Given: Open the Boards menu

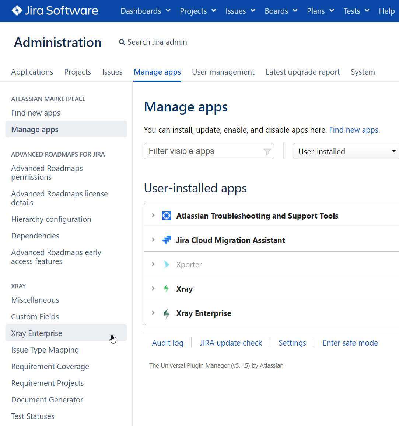Looking at the screenshot, I should 281,11.
